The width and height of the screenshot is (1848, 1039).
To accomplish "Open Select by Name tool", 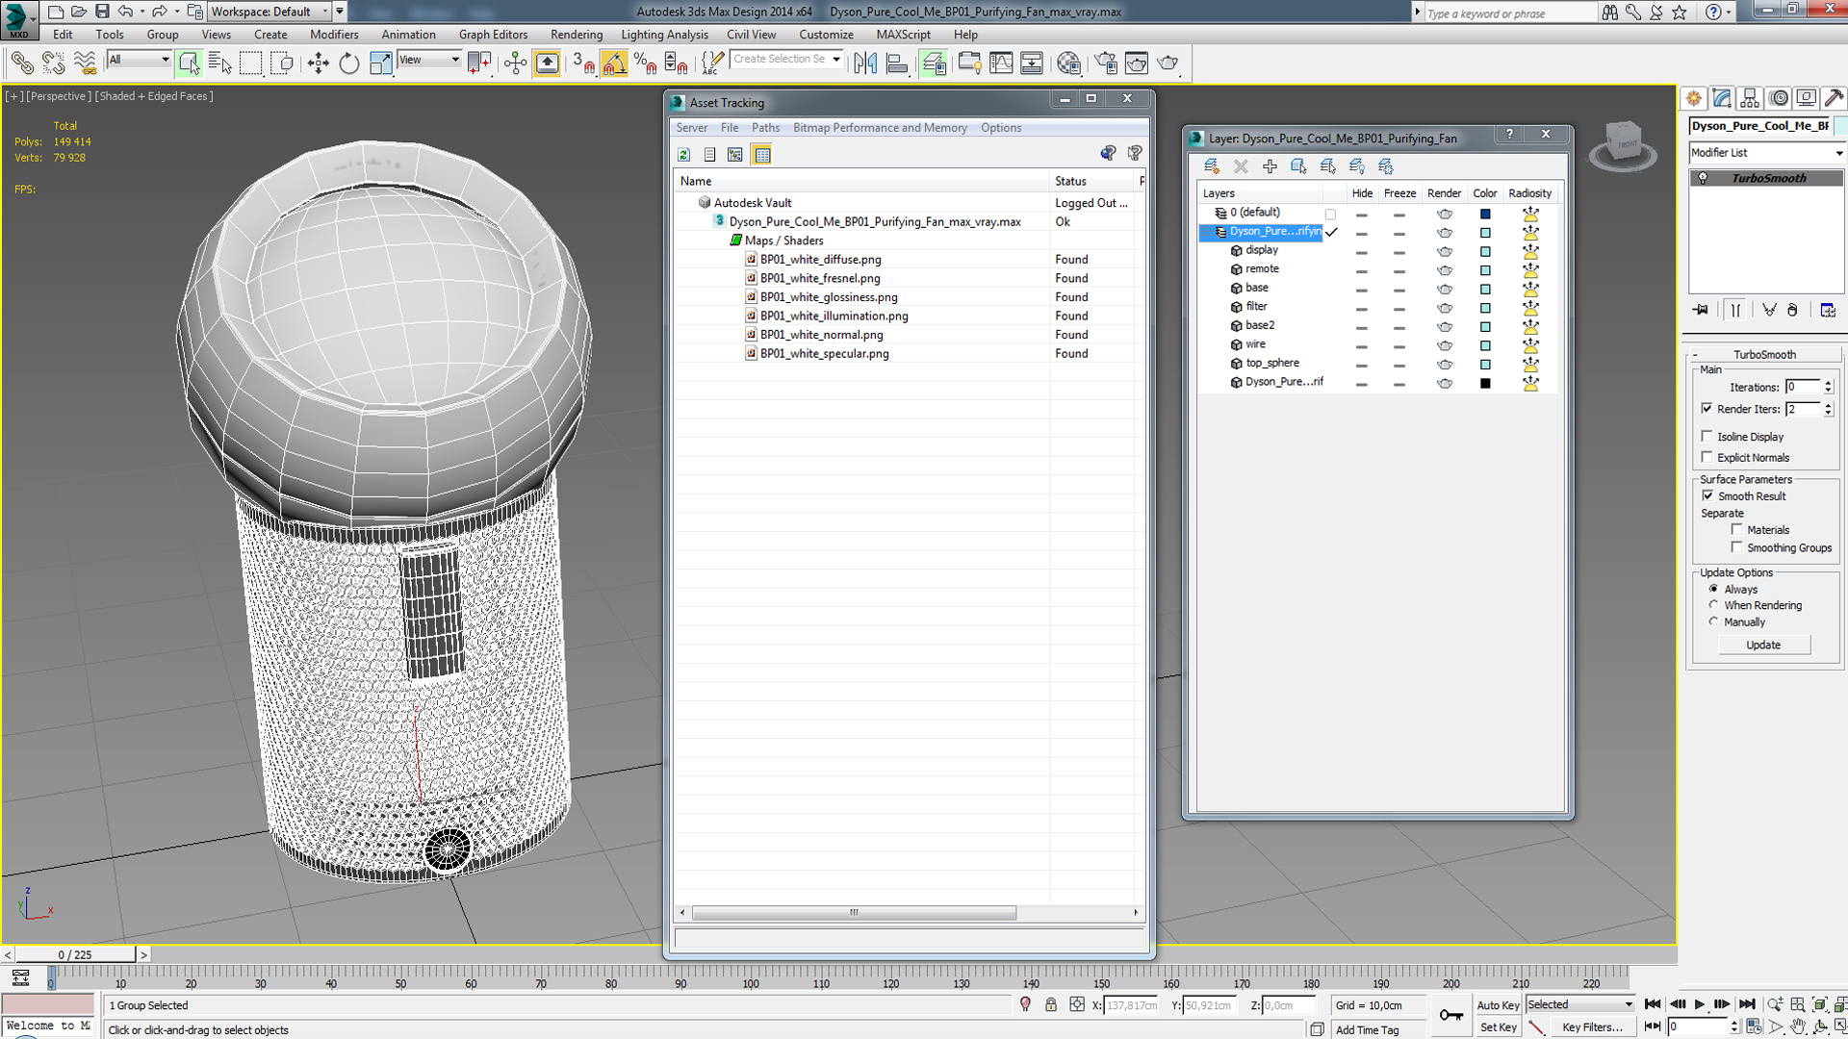I will tap(219, 63).
